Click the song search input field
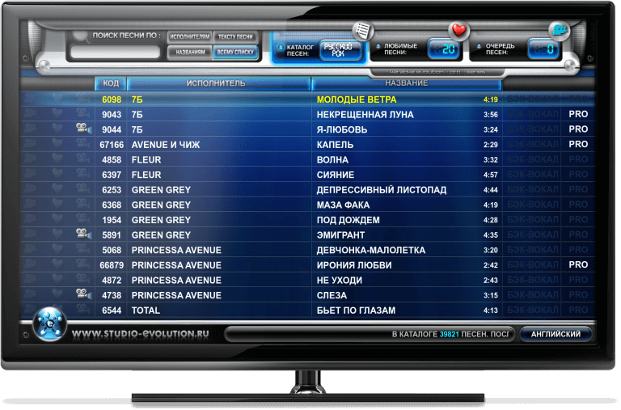This screenshot has width=621, height=410. (x=116, y=53)
